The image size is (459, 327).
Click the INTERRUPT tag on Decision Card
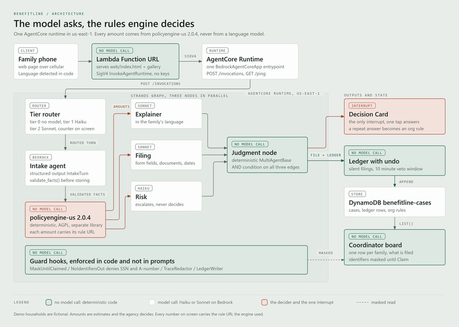click(362, 106)
